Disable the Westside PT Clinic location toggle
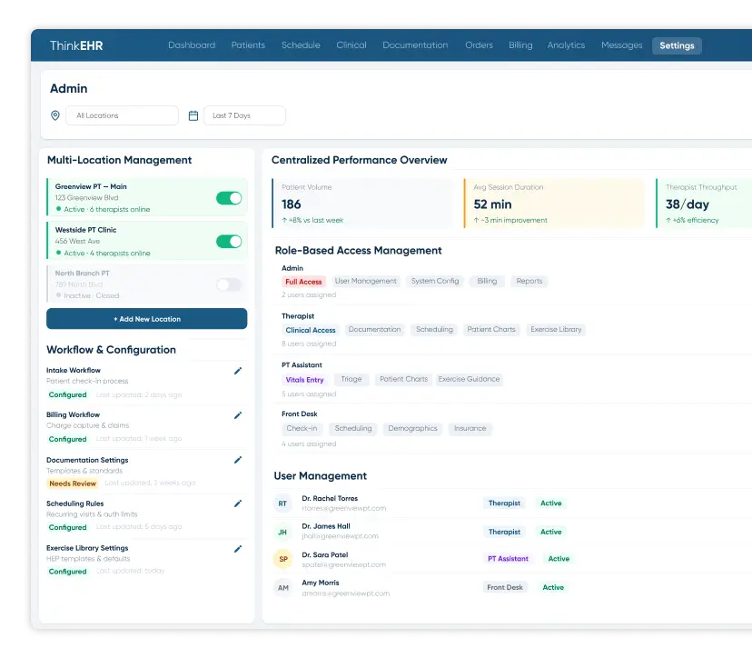The width and height of the screenshot is (752, 658). tap(229, 242)
